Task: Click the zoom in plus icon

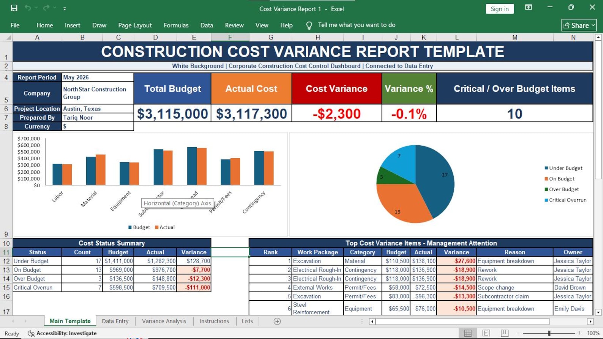Action: point(579,333)
